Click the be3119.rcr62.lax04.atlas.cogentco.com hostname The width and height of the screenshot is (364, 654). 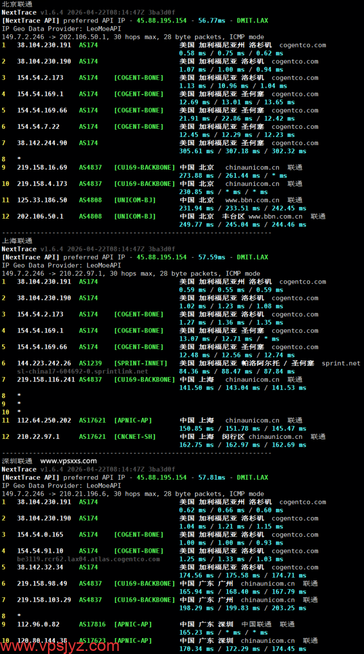(x=88, y=559)
